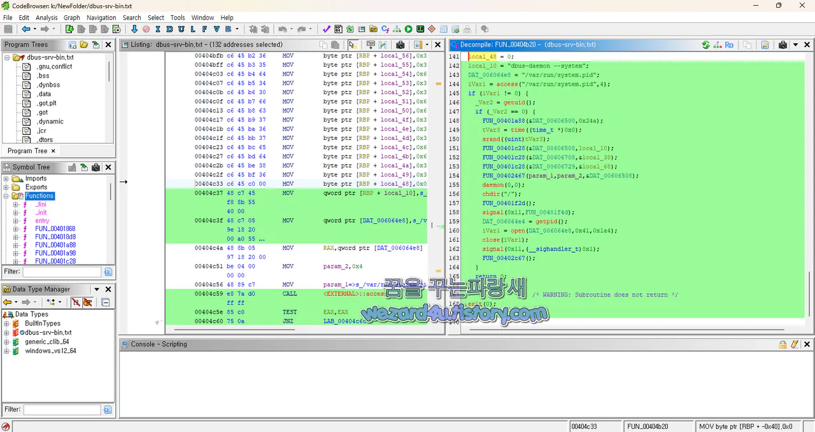
Task: Open the Navigation menu
Action: [101, 18]
